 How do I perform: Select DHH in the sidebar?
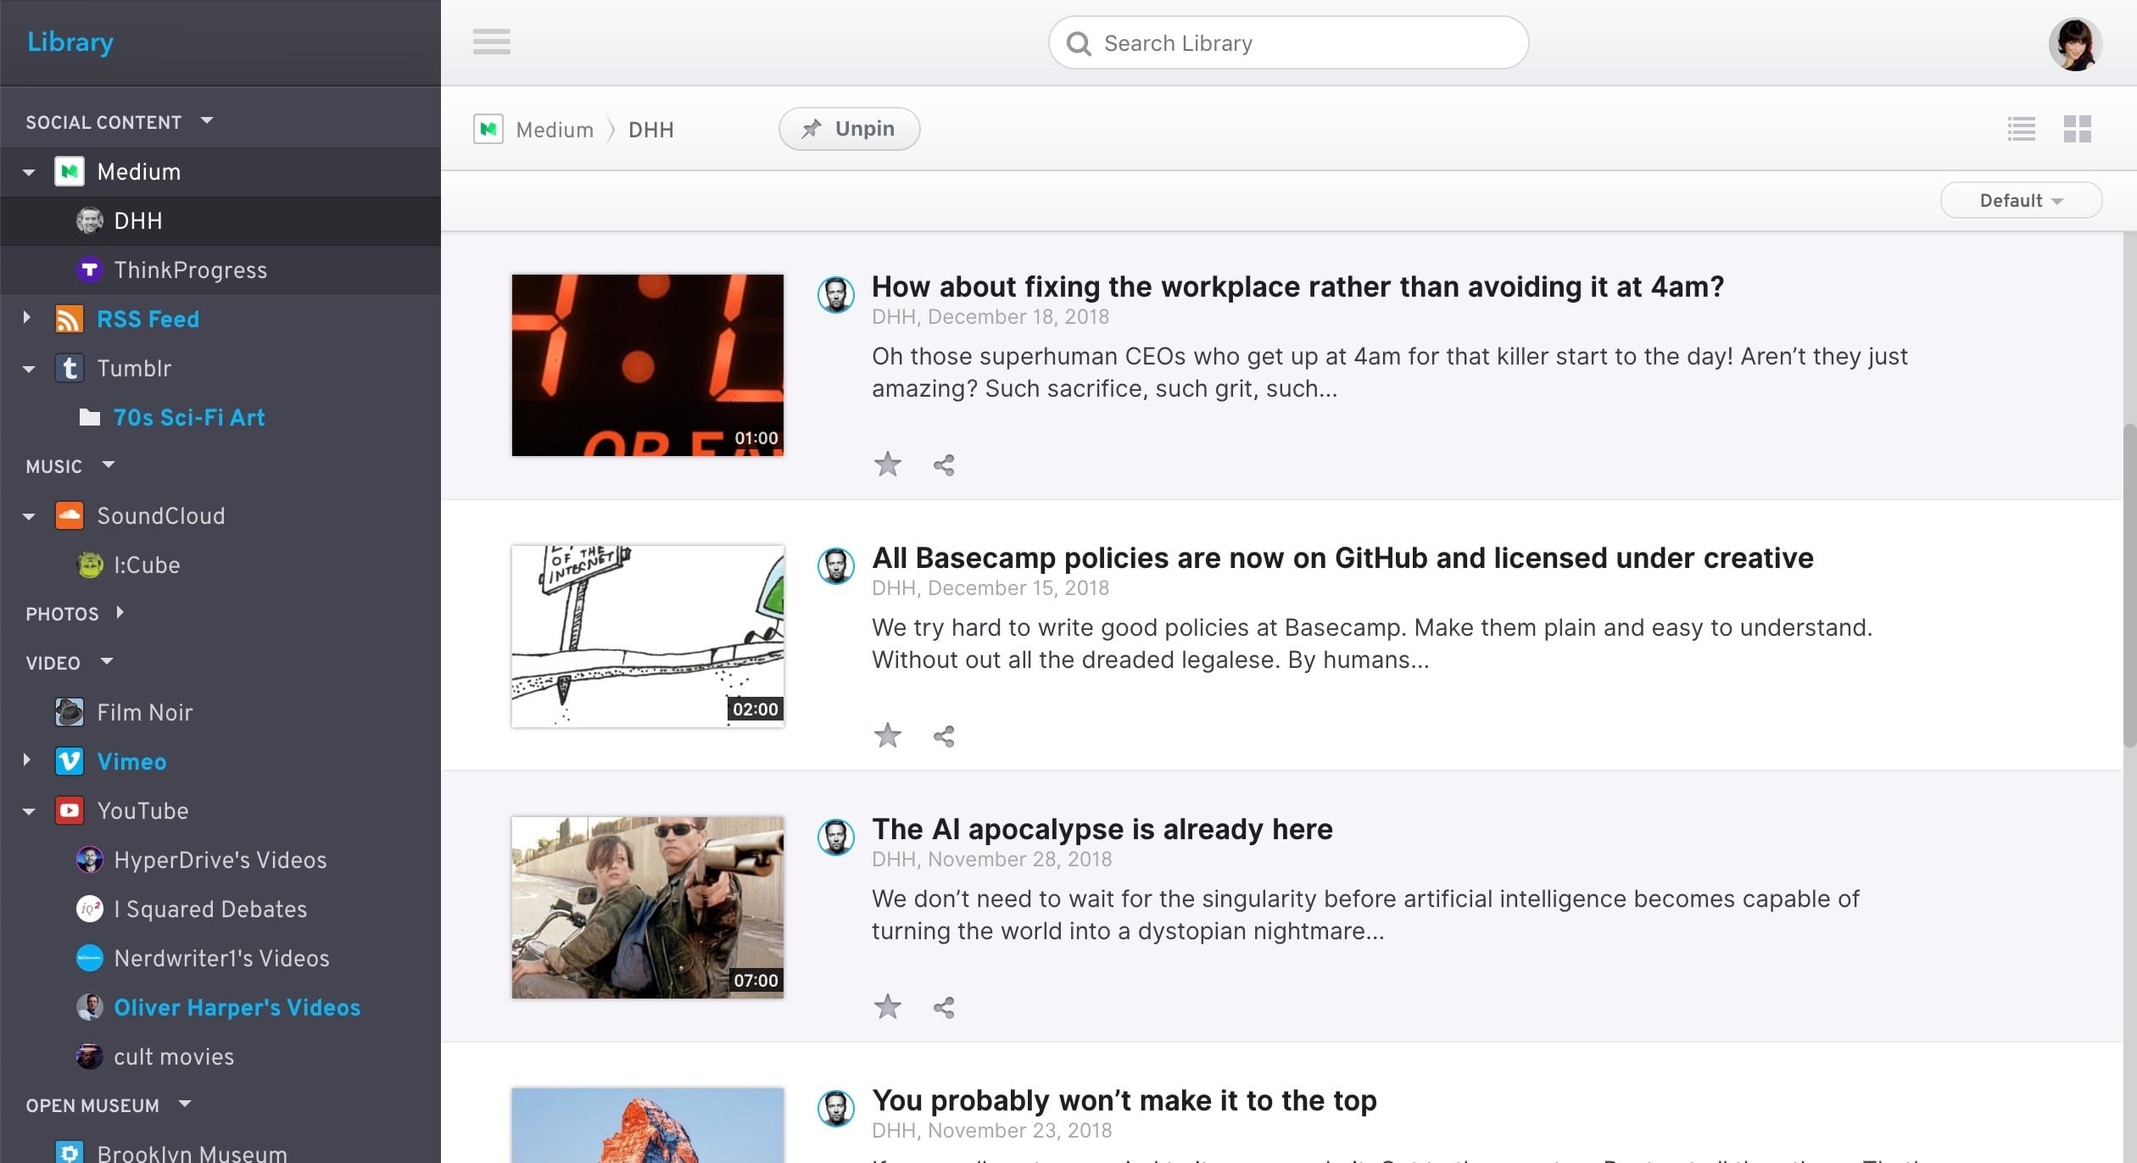point(220,221)
